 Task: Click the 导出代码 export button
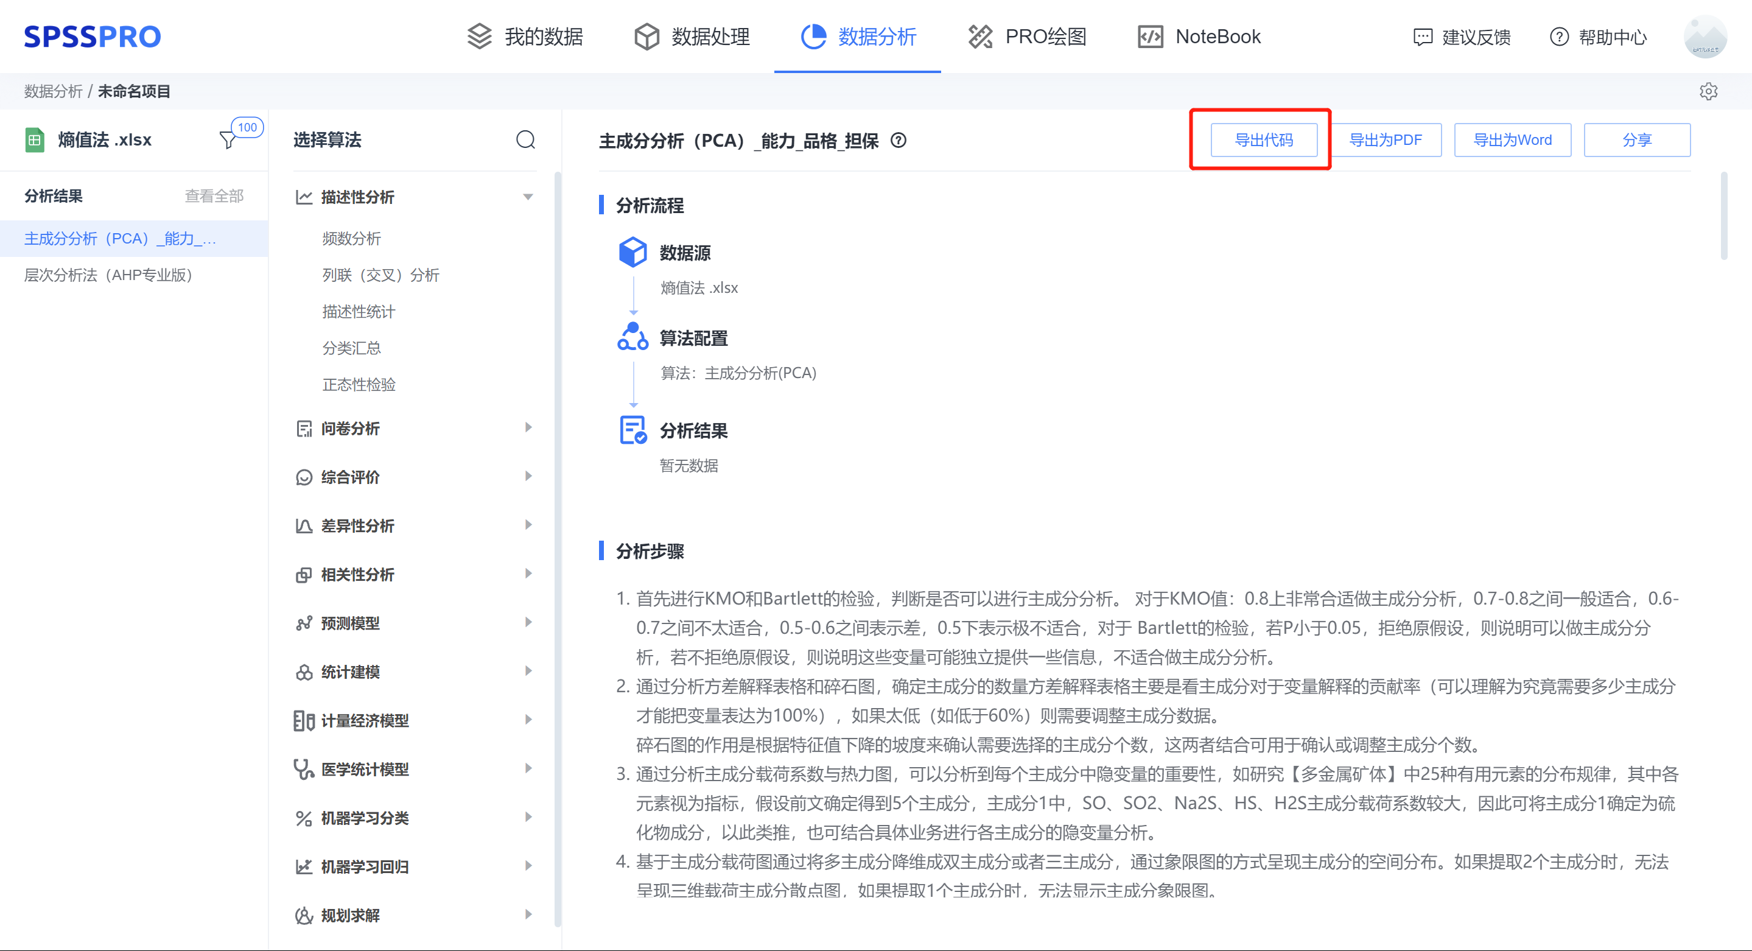point(1264,139)
